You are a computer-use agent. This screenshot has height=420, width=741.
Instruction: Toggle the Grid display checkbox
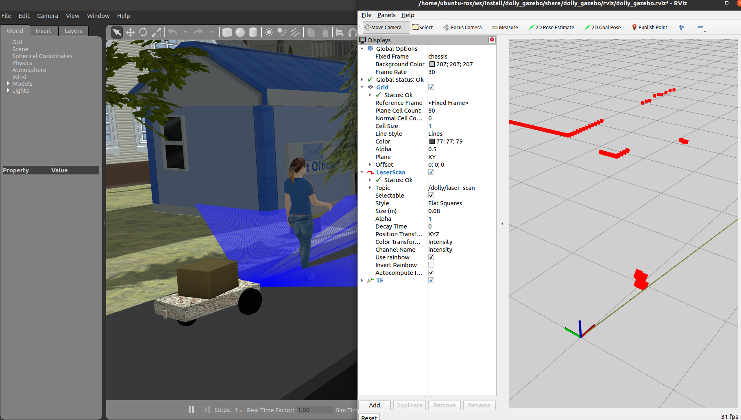[x=431, y=87]
